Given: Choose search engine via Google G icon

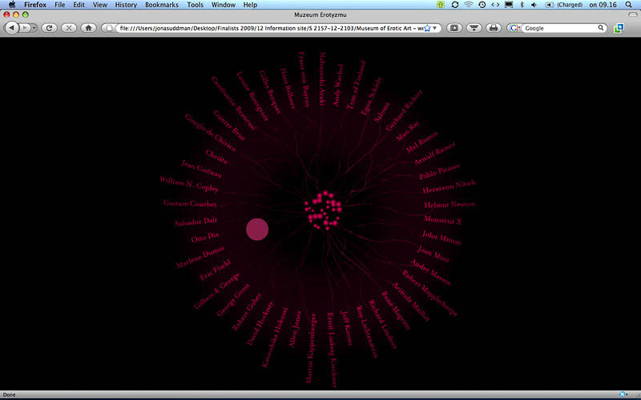Looking at the screenshot, I should tap(514, 28).
